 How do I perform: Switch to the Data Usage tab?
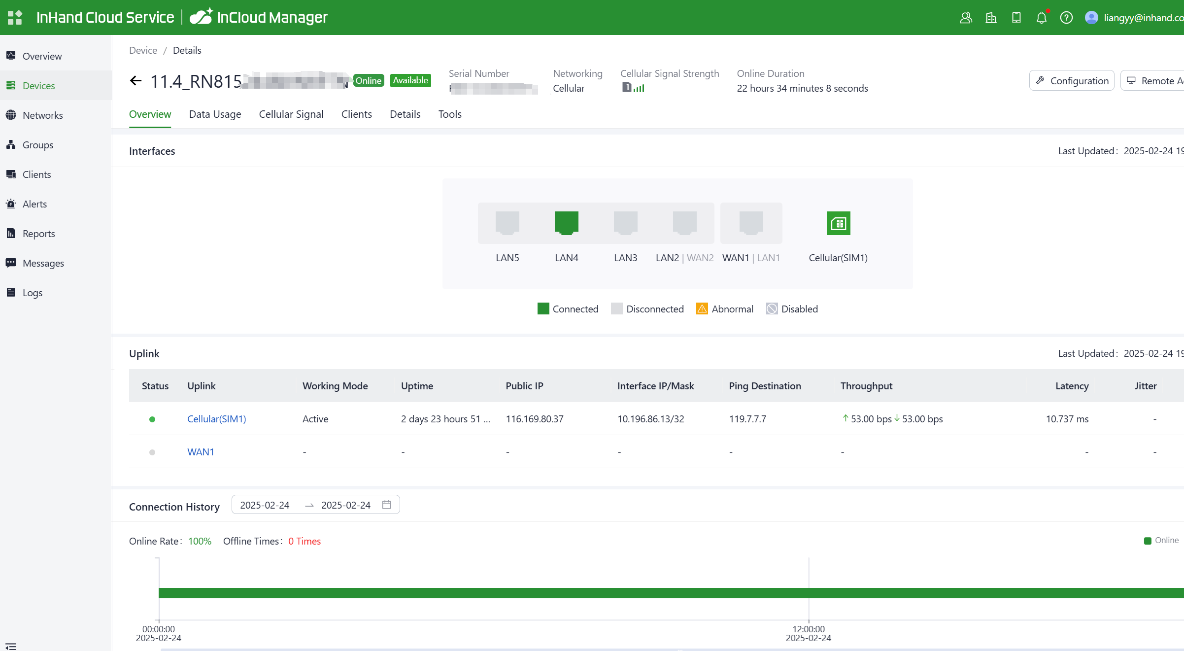pos(215,114)
